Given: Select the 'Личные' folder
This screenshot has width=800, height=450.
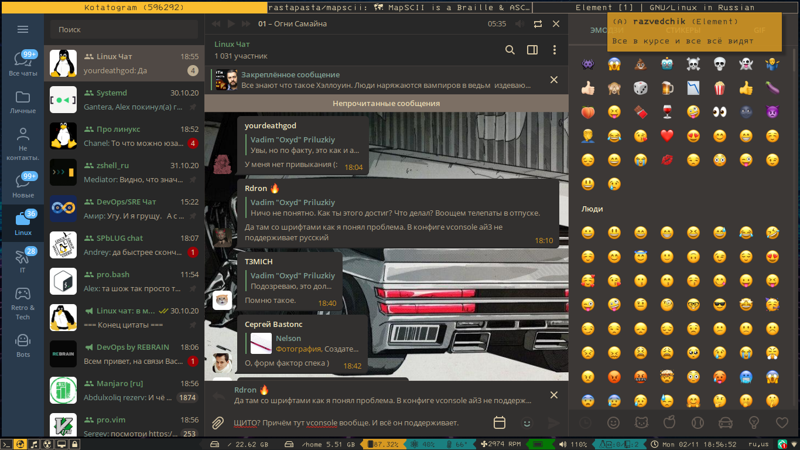Looking at the screenshot, I should click(x=23, y=102).
